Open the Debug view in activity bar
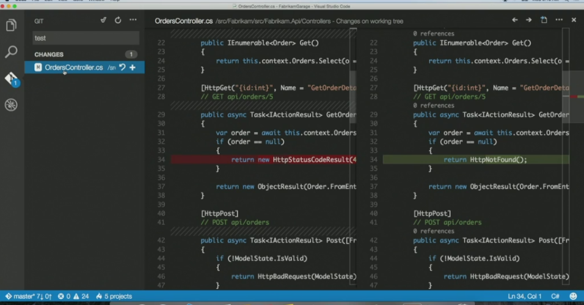 click(11, 105)
